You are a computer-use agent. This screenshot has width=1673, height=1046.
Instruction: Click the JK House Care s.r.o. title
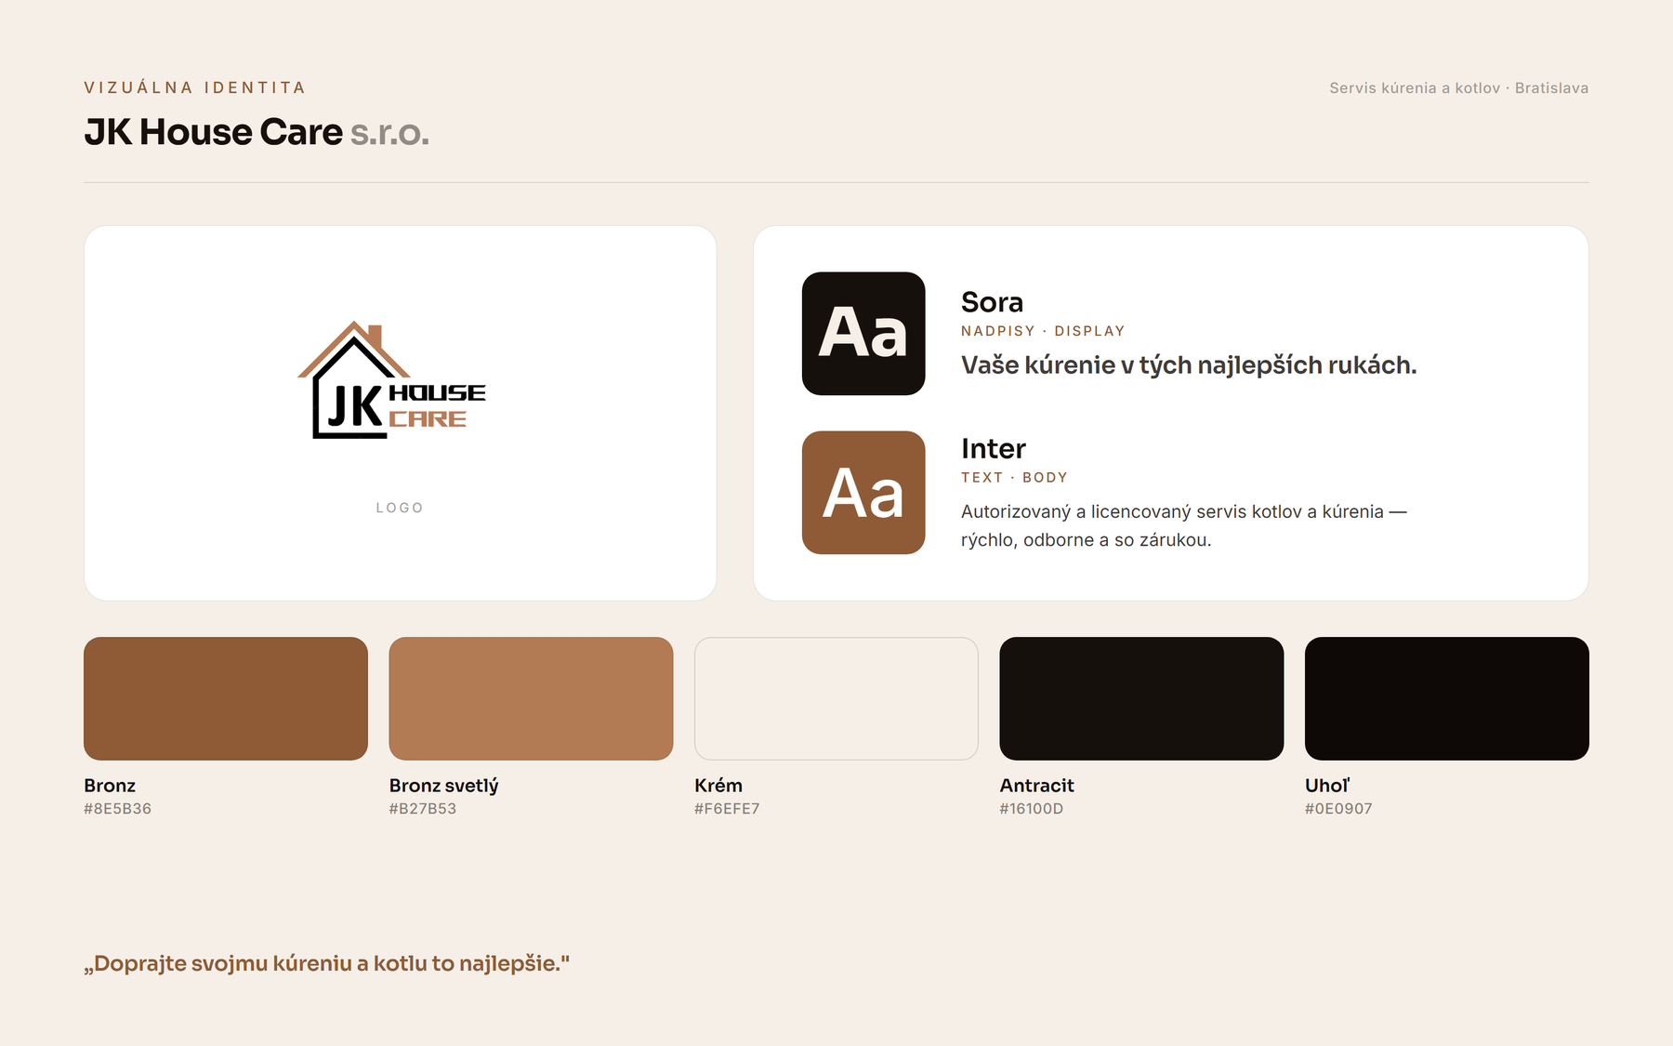[x=257, y=132]
